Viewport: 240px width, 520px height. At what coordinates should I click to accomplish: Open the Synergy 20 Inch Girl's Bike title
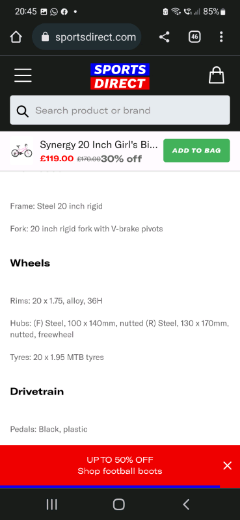[99, 144]
